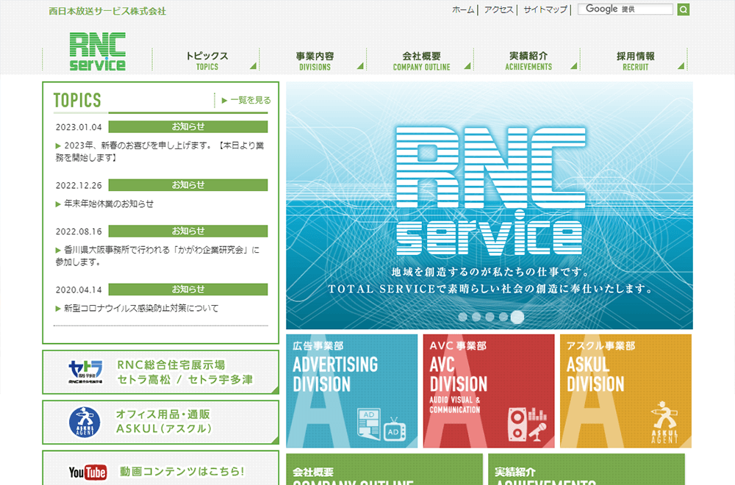Open the サイトマップ link
735x485 pixels.
(x=545, y=10)
